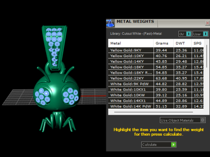Screen dimensions: 210x157
Task: Select row White Gold:10KX1
Action: pyautogui.click(x=156, y=89)
